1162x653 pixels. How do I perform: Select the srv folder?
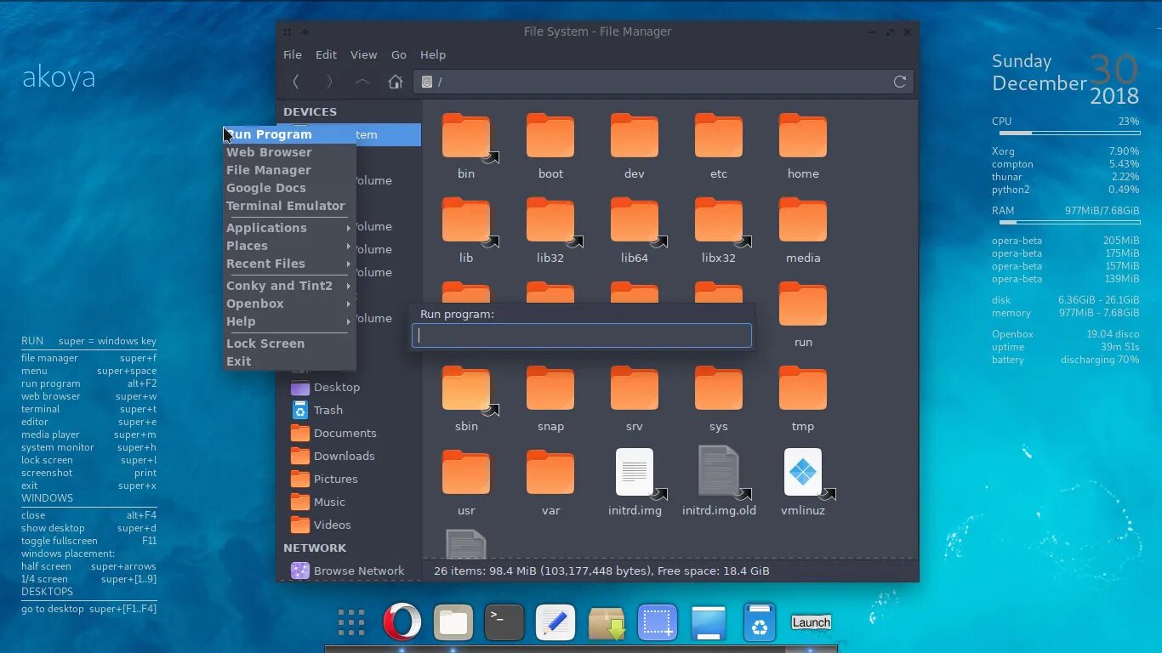click(x=635, y=399)
